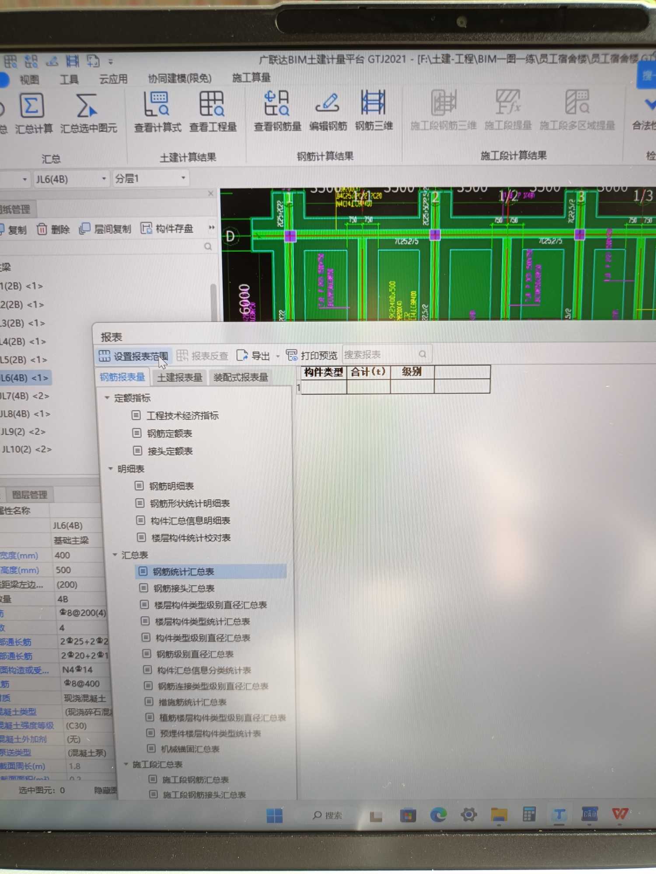This screenshot has height=874, width=656.
Task: Collapse the 明细表 tree group
Action: [110, 468]
